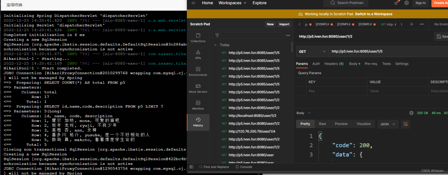Go to Environments in the sidebar
This screenshot has height=175, width=448.
(198, 71)
